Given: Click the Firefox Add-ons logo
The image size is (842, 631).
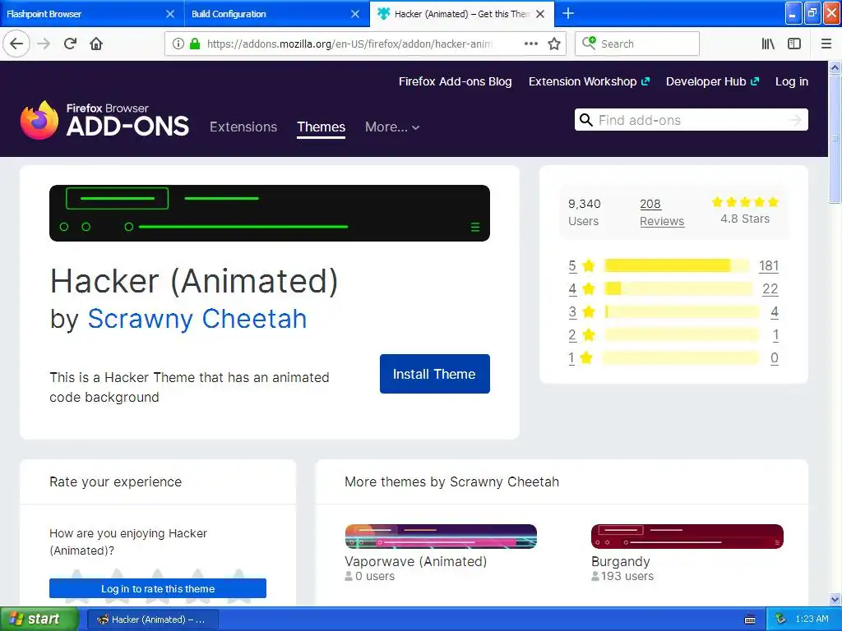Looking at the screenshot, I should (104, 120).
